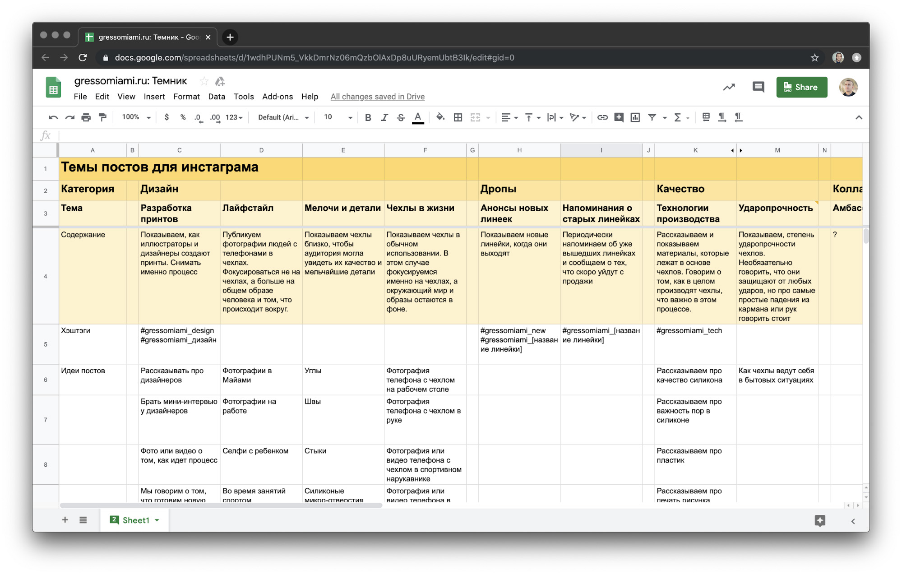902x575 pixels.
Task: Open the View menu
Action: pyautogui.click(x=126, y=97)
